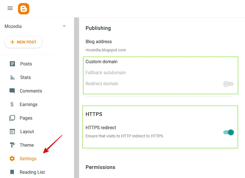Click the Fallback subdomain option
This screenshot has height=178, width=245.
(x=106, y=72)
